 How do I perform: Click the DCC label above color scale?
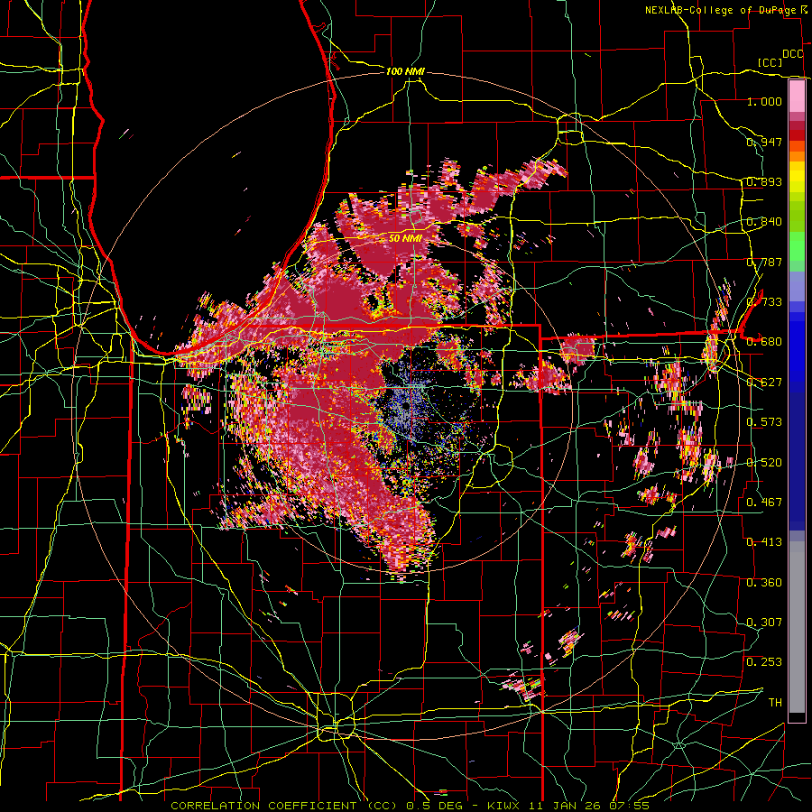pyautogui.click(x=793, y=54)
